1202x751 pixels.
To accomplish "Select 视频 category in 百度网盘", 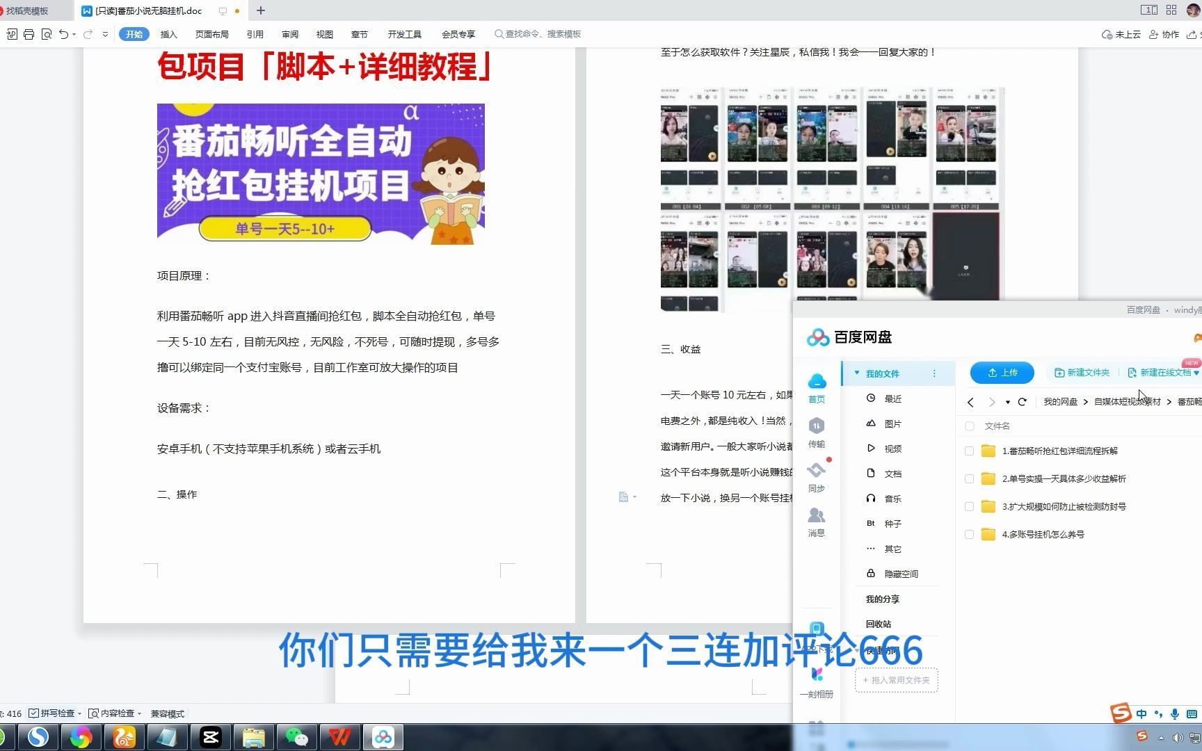I will pyautogui.click(x=892, y=449).
